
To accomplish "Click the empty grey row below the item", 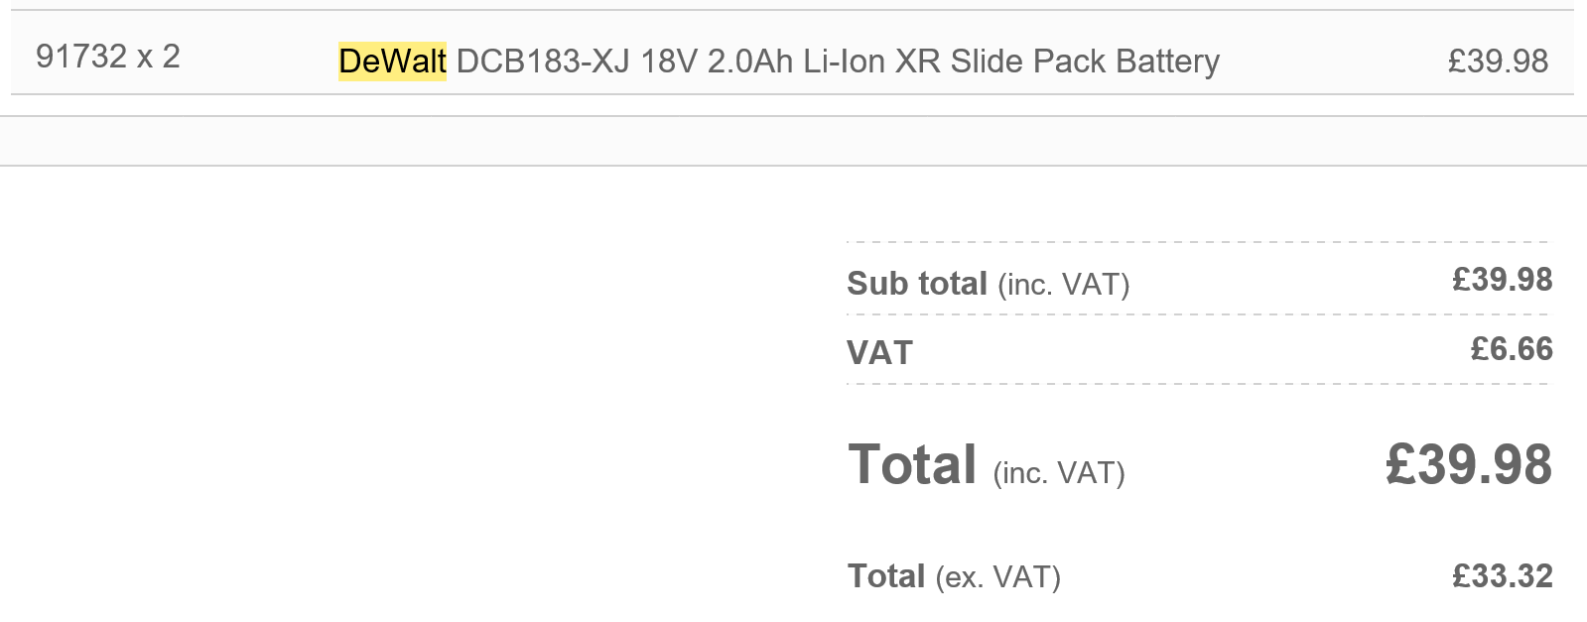I will point(793,141).
